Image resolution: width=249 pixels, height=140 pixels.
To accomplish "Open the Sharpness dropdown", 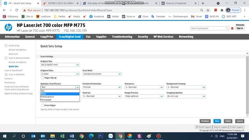I will [144, 87].
